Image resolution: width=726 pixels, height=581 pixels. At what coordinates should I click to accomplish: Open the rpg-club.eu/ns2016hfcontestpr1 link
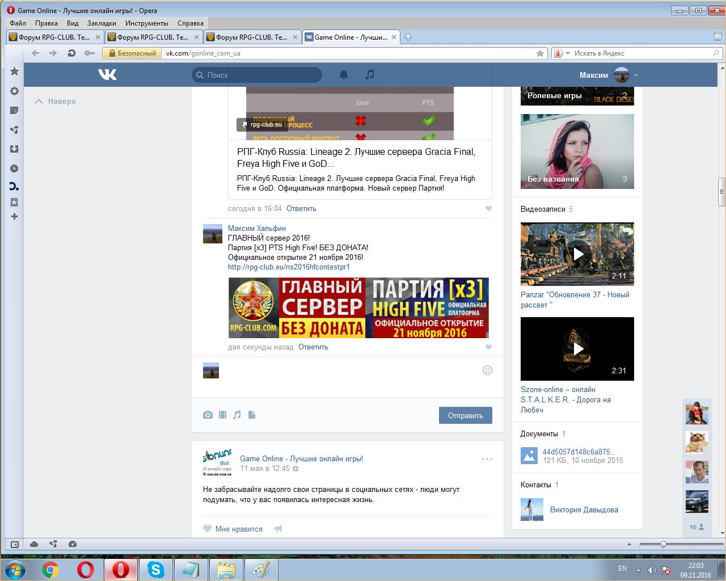click(x=289, y=267)
